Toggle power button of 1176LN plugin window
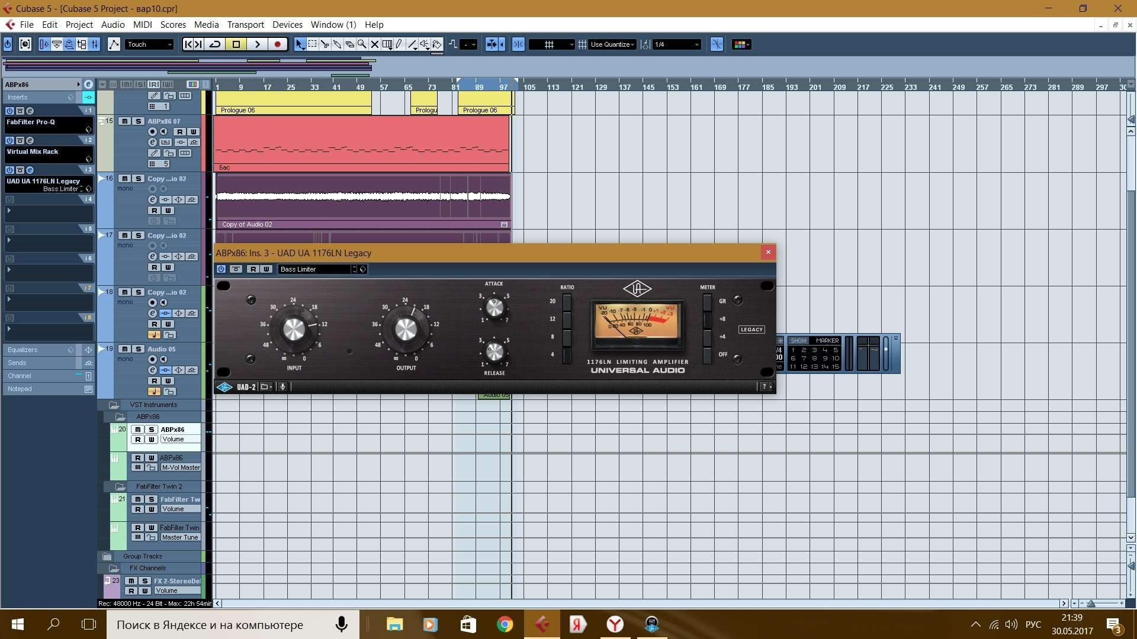 click(221, 269)
